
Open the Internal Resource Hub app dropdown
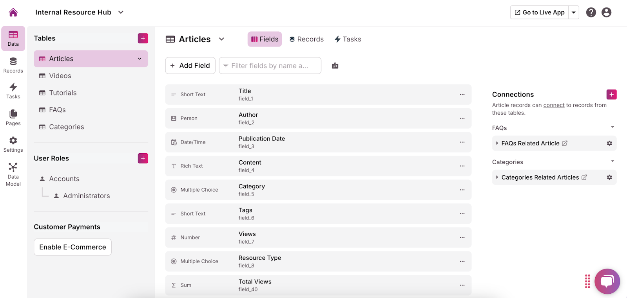[121, 13]
